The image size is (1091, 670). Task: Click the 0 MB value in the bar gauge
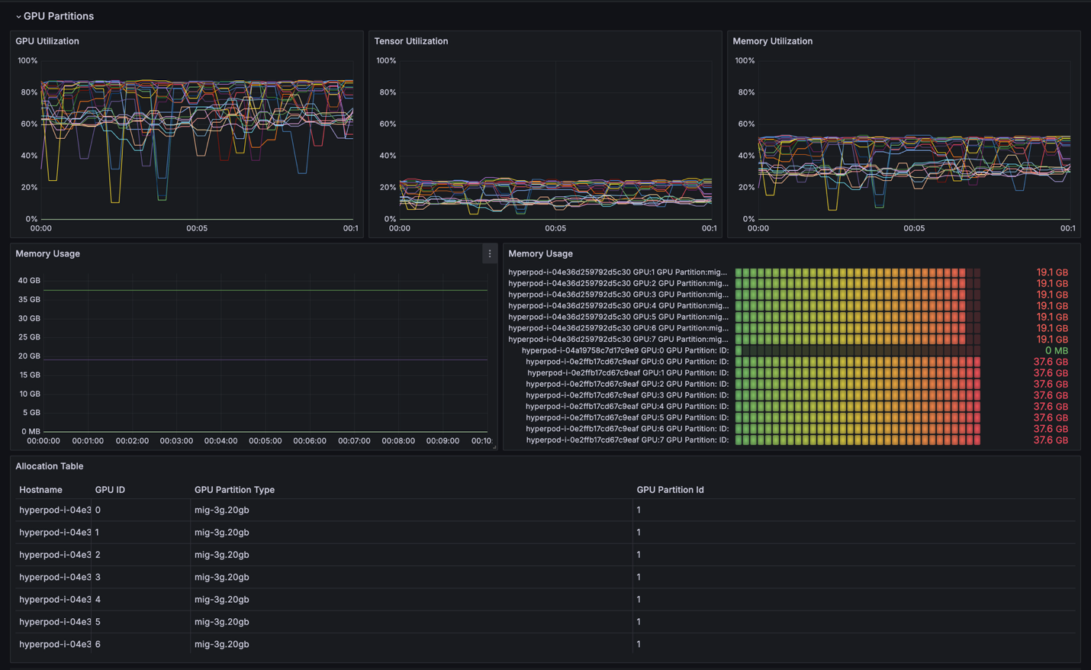tap(1056, 351)
